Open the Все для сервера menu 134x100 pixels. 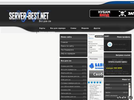click(x=58, y=28)
